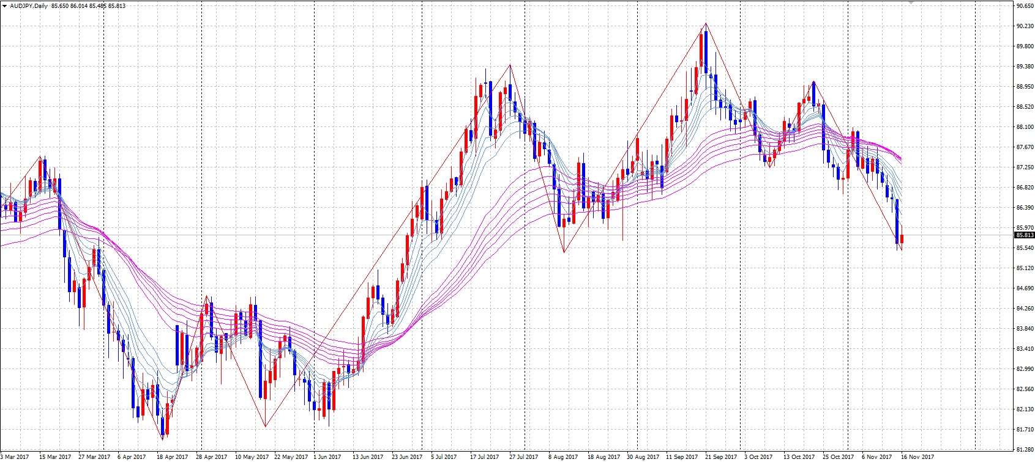Click the 28 Apr 2017 date label
Screen dimensions: 1035x462
212,457
